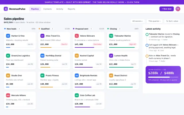This screenshot has width=184, height=115.
Task: Click the $52,000 value on Atlas Travel
Action: [x=45, y=44]
